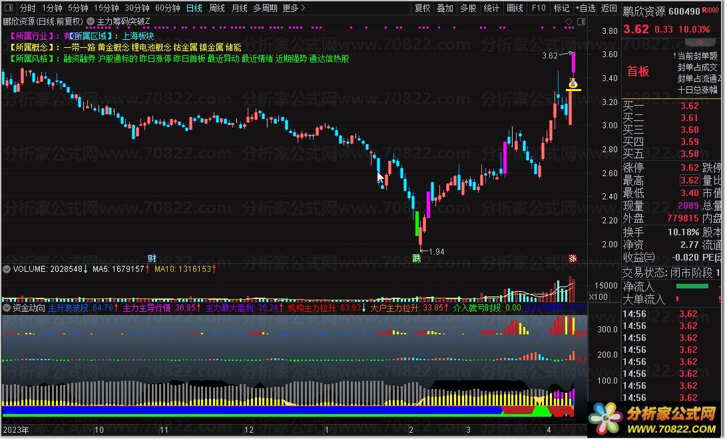Click stock code 600490
727x440 pixels.
pos(684,11)
